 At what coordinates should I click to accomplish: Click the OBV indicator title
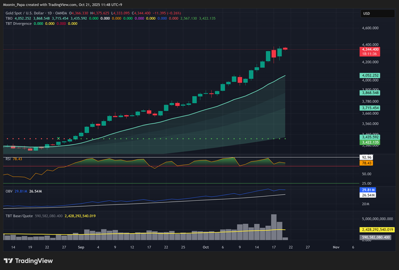tap(9, 192)
